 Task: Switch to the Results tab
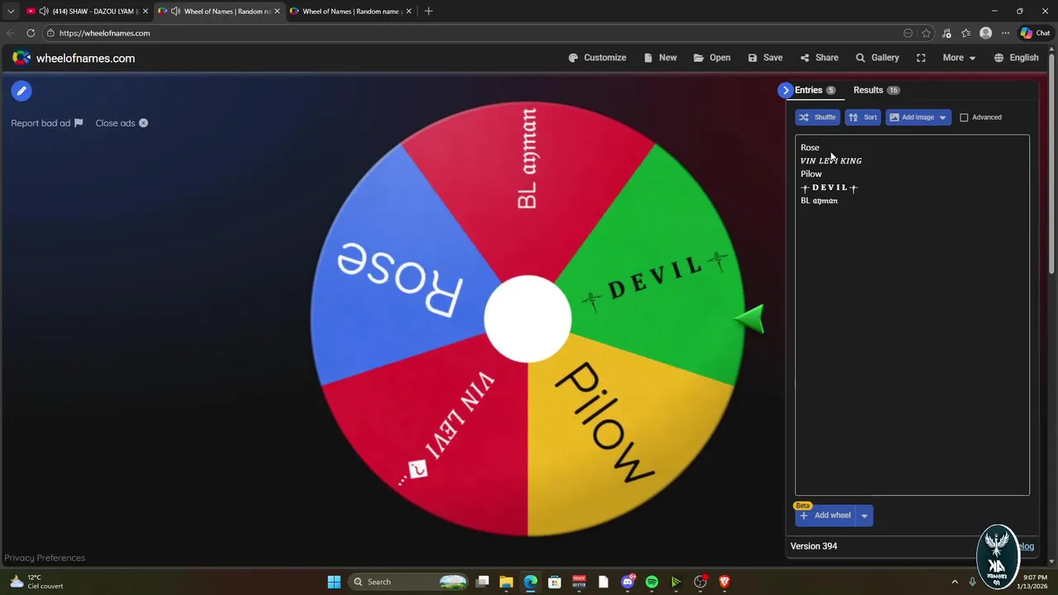(876, 90)
